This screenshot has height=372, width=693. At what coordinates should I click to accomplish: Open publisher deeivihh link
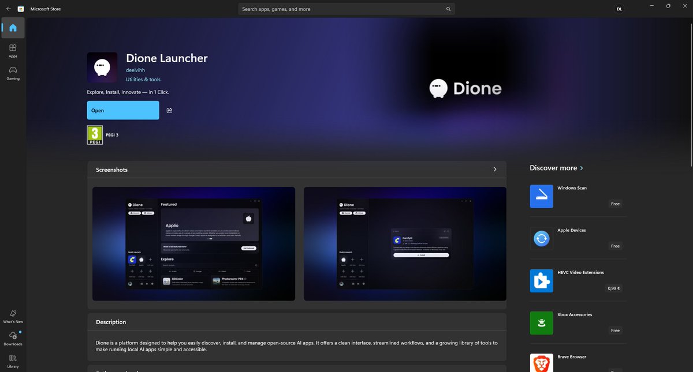coord(136,70)
